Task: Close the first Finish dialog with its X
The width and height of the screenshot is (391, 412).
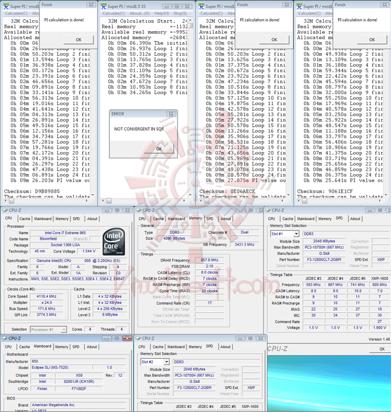Action: (91, 5)
